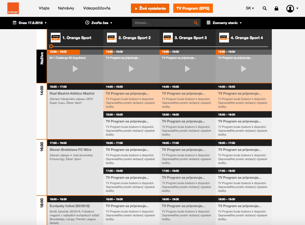Click the list icon beside Zoznamy staníc

(x=208, y=22)
